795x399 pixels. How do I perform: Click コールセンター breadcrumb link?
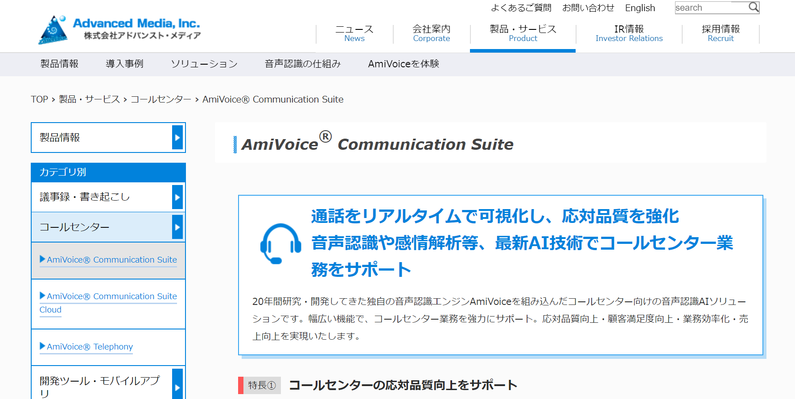pos(161,99)
